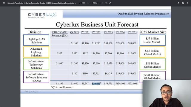Viewport: 191px width, 107px height.
Task: Click the $2,955 SAAS FY 2022 value
Action: pyautogui.click(x=96, y=73)
